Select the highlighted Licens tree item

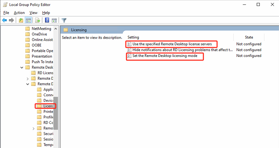coord(48,106)
